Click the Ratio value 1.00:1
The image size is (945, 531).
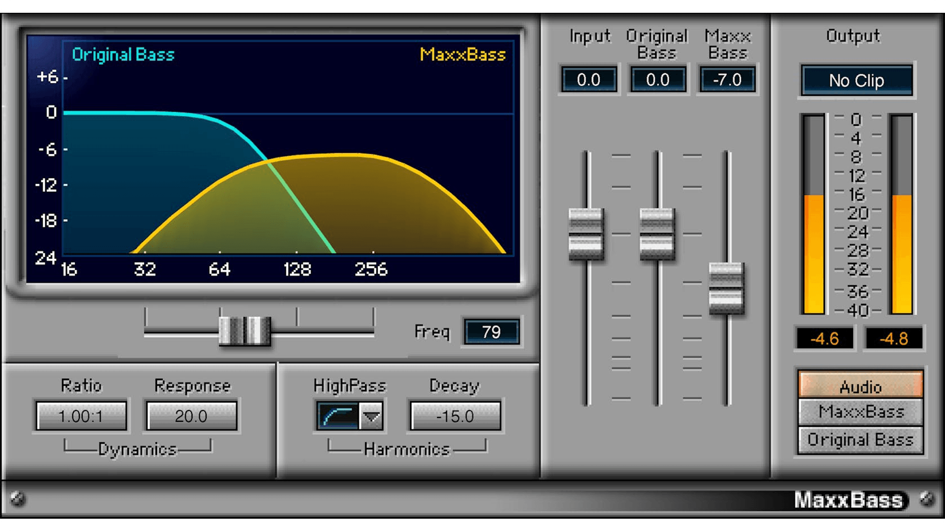[81, 416]
